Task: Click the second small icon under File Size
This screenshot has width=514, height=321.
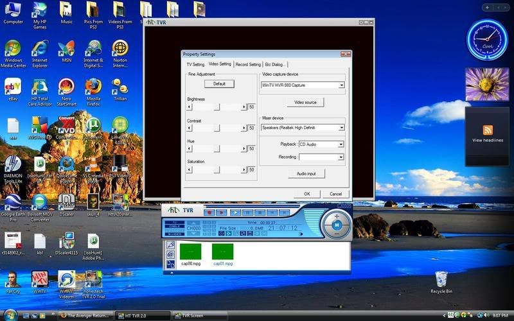Action: (229, 234)
